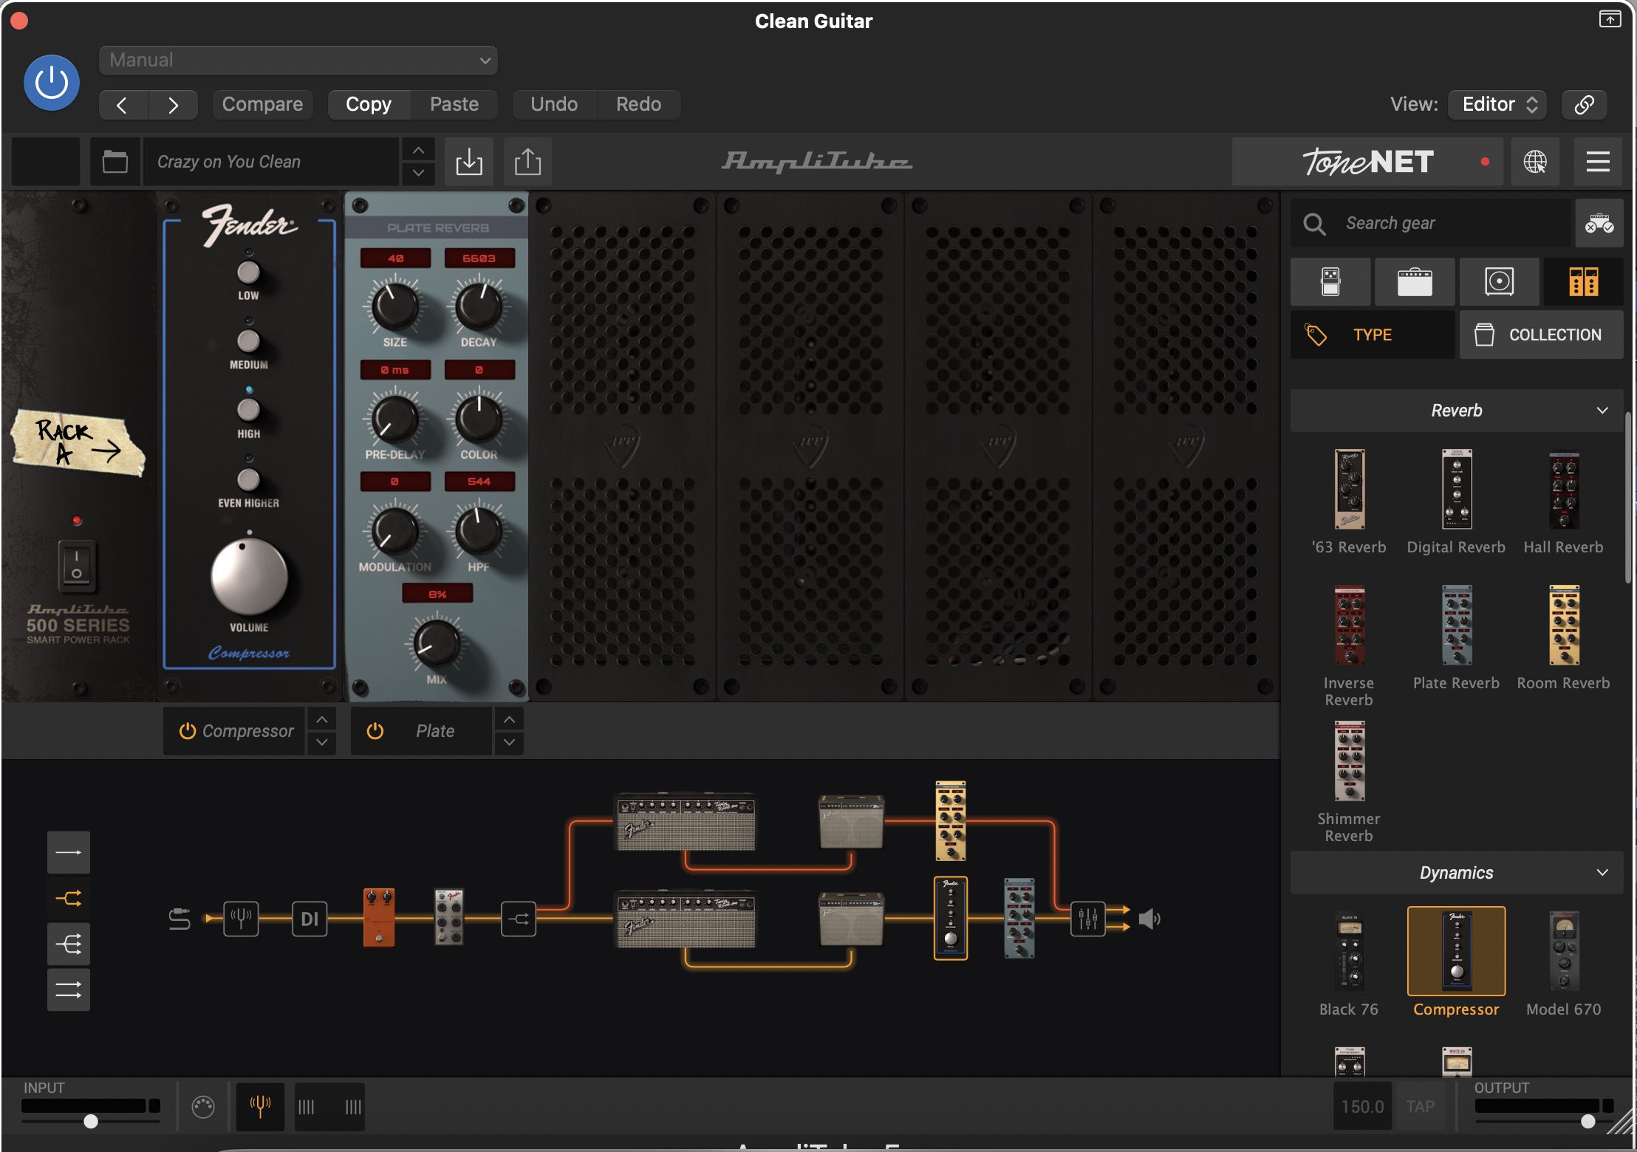
Task: Select the amplifier gear category
Action: (x=1415, y=281)
